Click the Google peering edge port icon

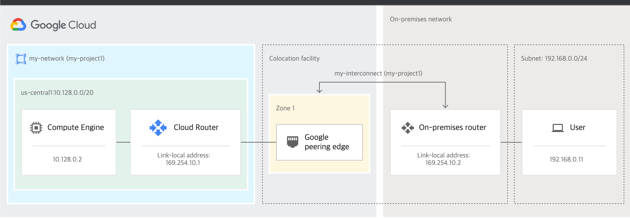pos(293,142)
